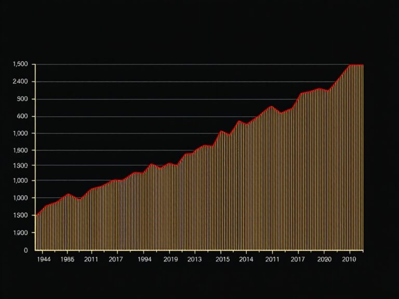Click the 600 y-axis value
Viewport: 399px width, 299px height.
click(22, 116)
